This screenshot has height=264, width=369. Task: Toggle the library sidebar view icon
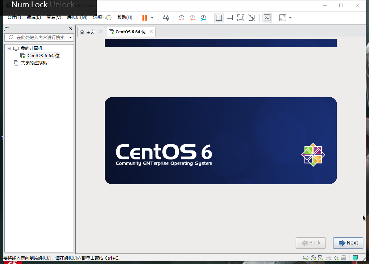tap(219, 18)
